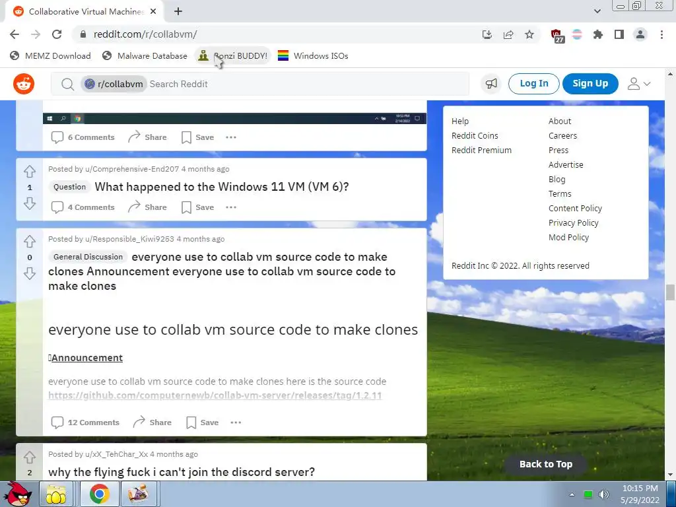This screenshot has height=507, width=676.
Task: Toggle the browser side panel icon
Action: [x=619, y=34]
